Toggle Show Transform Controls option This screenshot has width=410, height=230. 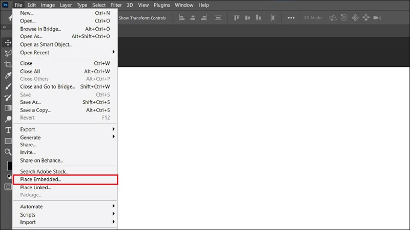(x=142, y=18)
